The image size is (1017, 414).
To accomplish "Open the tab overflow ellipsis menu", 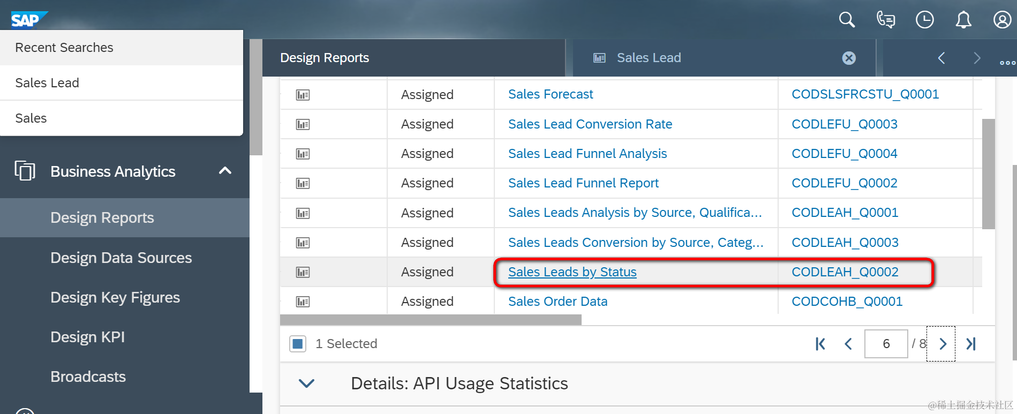I will (x=1007, y=63).
